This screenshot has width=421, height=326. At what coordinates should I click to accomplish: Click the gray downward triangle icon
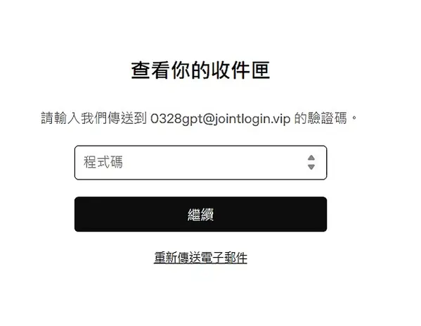(311, 167)
